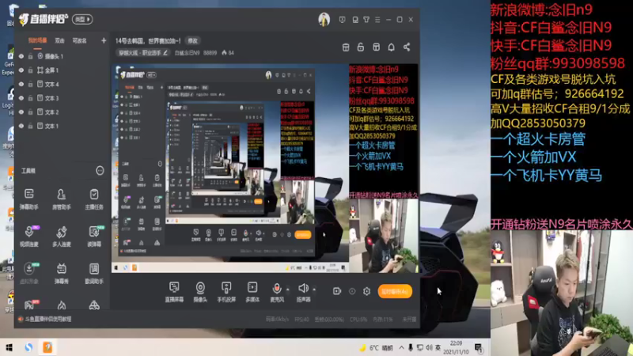
Task: Click the circular preview icon in bottom bar
Action: (352, 291)
